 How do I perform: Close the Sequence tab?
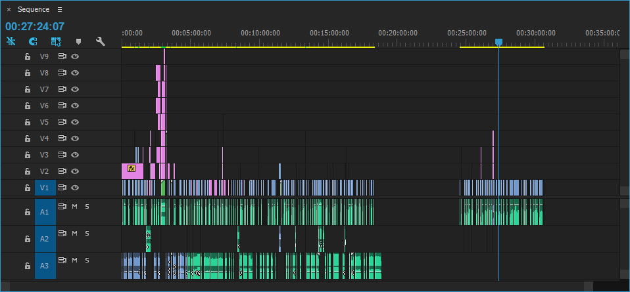[9, 10]
